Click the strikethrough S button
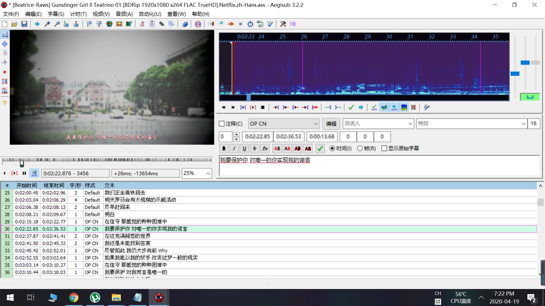 (x=255, y=148)
